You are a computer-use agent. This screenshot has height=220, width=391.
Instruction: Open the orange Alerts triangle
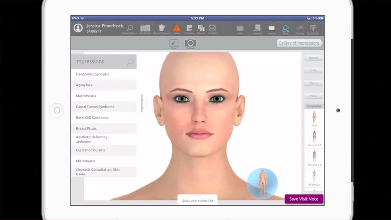[177, 28]
